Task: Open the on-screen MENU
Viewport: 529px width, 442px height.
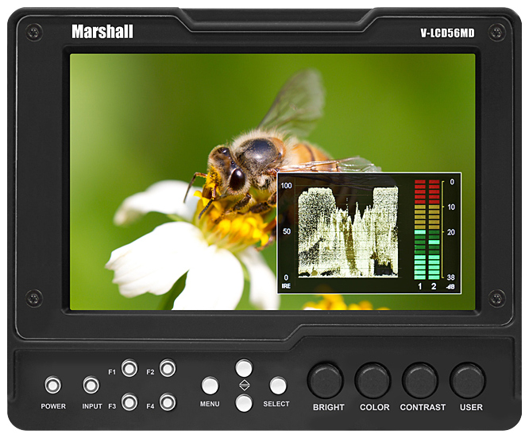Action: [x=210, y=386]
